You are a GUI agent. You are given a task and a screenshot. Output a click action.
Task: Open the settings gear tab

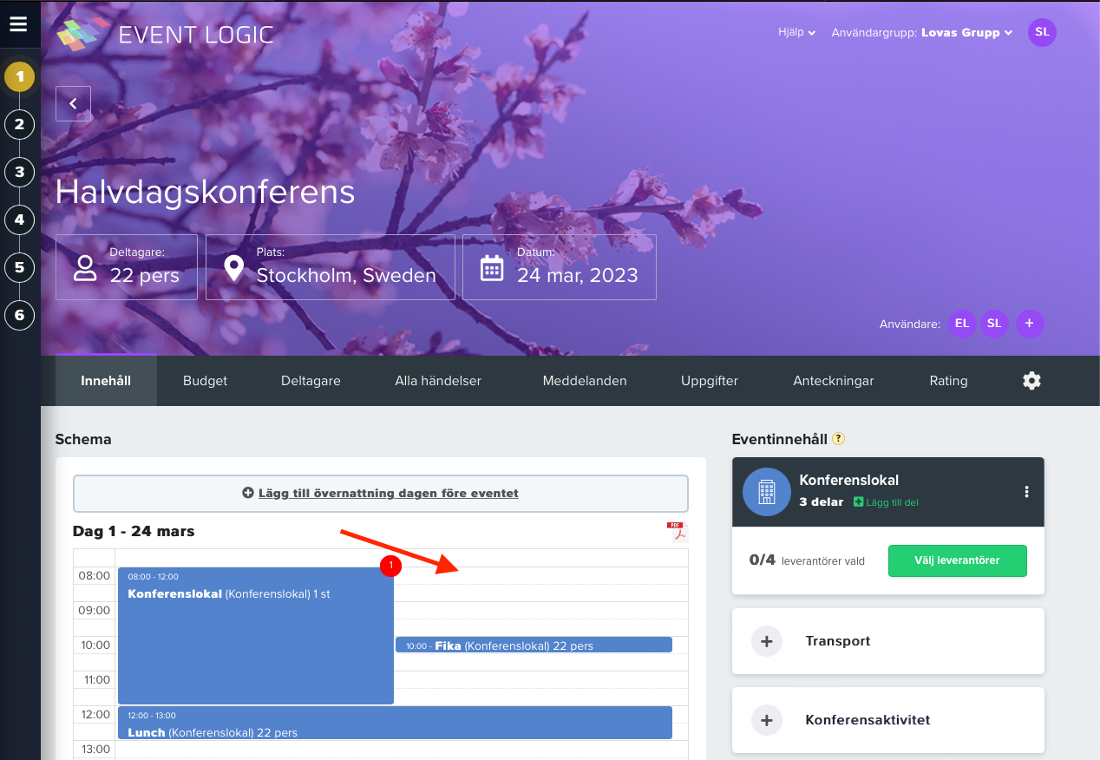(x=1031, y=380)
